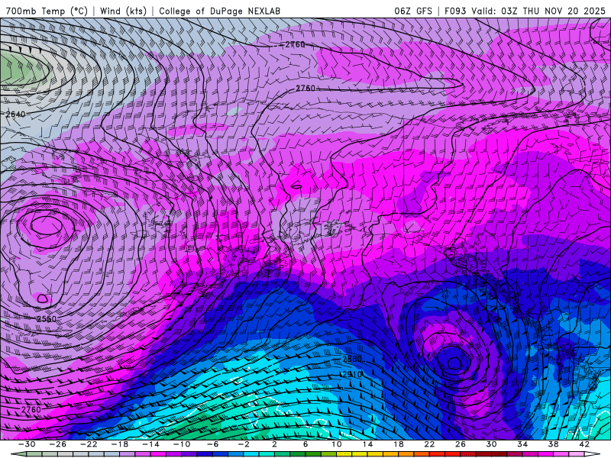Click the -30 value on the temperature scale
Image resolution: width=611 pixels, height=458 pixels.
pos(27,444)
